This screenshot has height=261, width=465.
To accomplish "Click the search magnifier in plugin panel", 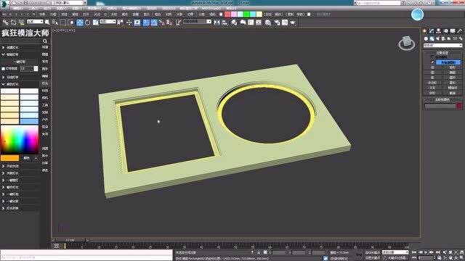I will click(45, 41).
